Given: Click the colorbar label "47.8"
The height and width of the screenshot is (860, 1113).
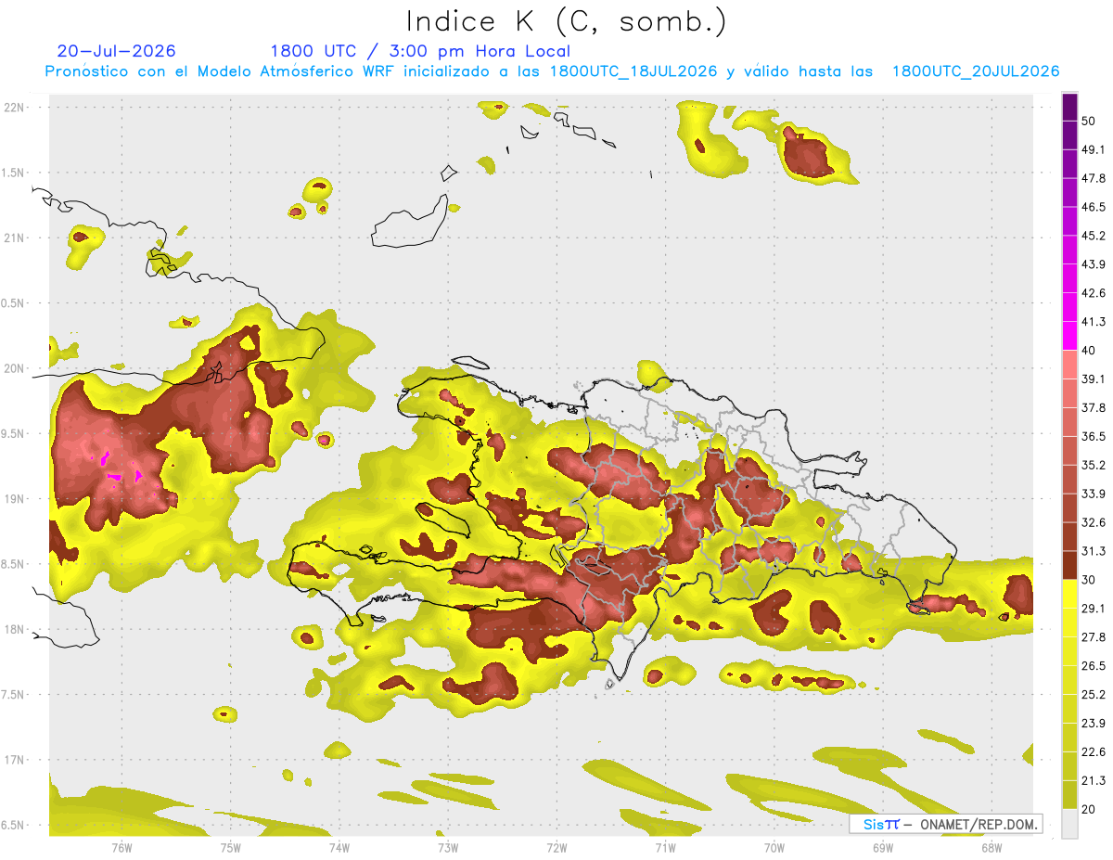Looking at the screenshot, I should coord(1094,178).
